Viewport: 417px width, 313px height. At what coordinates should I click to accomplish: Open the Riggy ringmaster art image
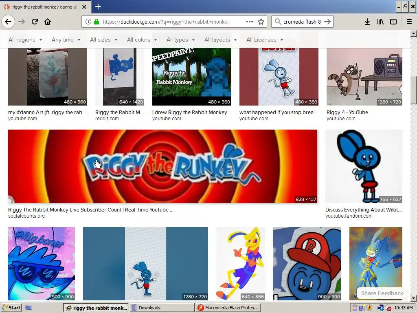[x=376, y=264]
